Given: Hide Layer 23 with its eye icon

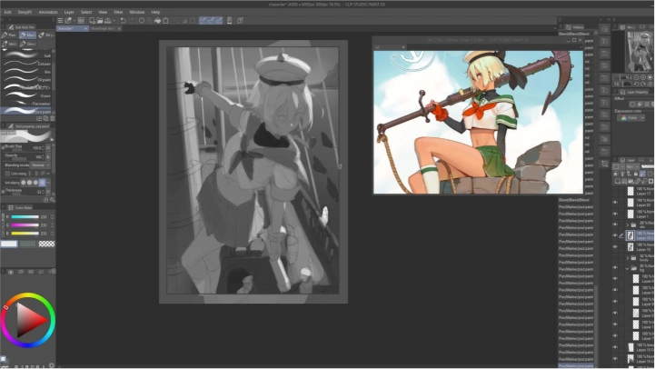Looking at the screenshot, I should coord(615,203).
